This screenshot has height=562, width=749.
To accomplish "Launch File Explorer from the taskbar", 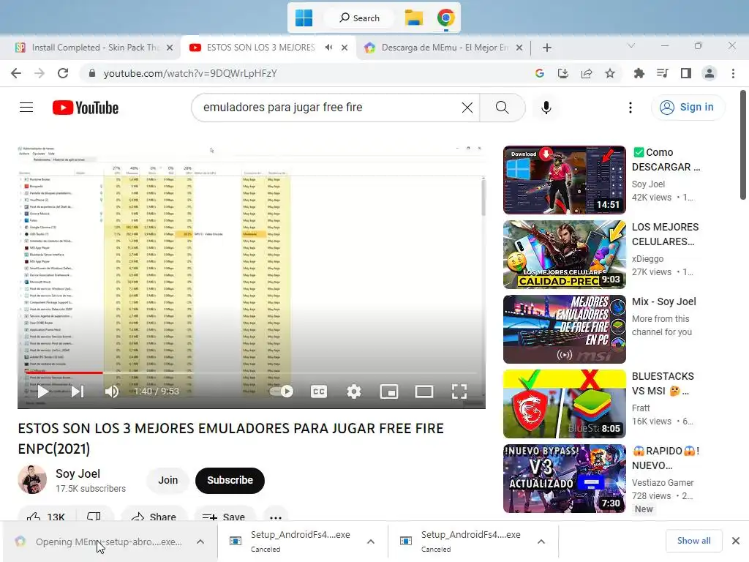I will [414, 18].
